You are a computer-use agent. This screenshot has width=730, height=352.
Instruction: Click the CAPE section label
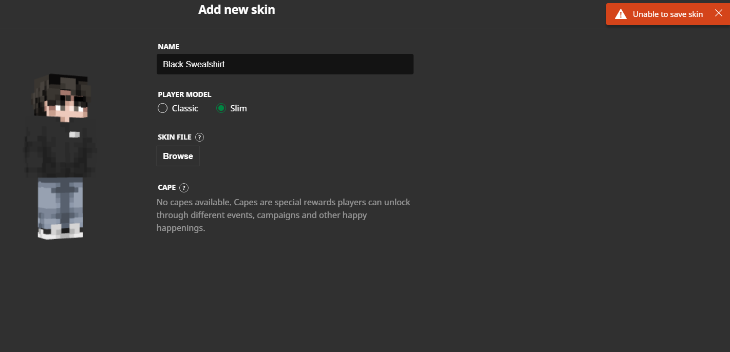tap(167, 188)
